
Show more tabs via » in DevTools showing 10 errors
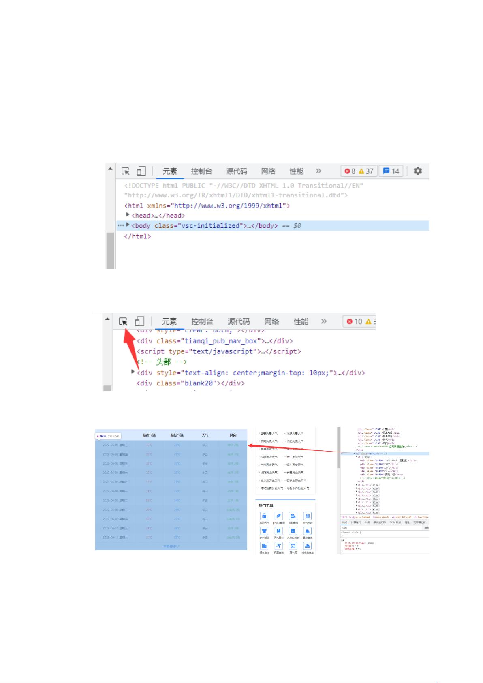click(324, 321)
